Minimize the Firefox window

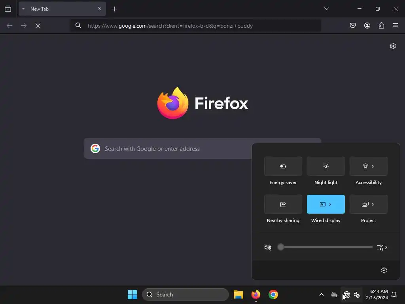pyautogui.click(x=359, y=9)
